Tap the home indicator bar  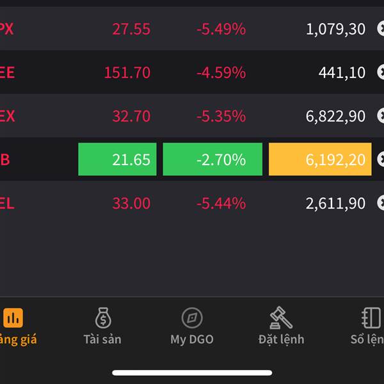coord(192,372)
